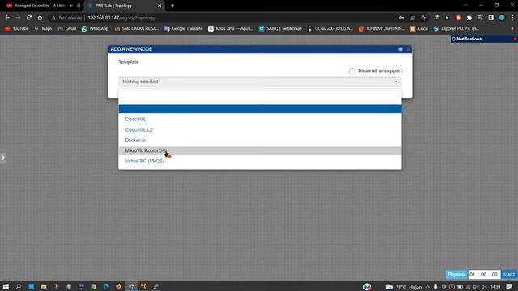Open the Laporan PKL bookmark
The width and height of the screenshot is (518, 291).
click(x=456, y=29)
